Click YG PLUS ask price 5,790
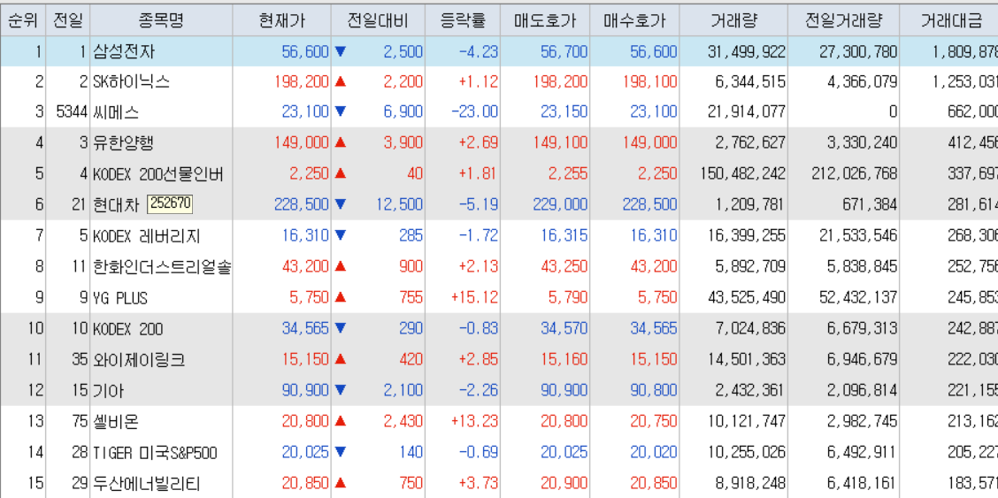Screen dimensions: 998x498 (568, 298)
